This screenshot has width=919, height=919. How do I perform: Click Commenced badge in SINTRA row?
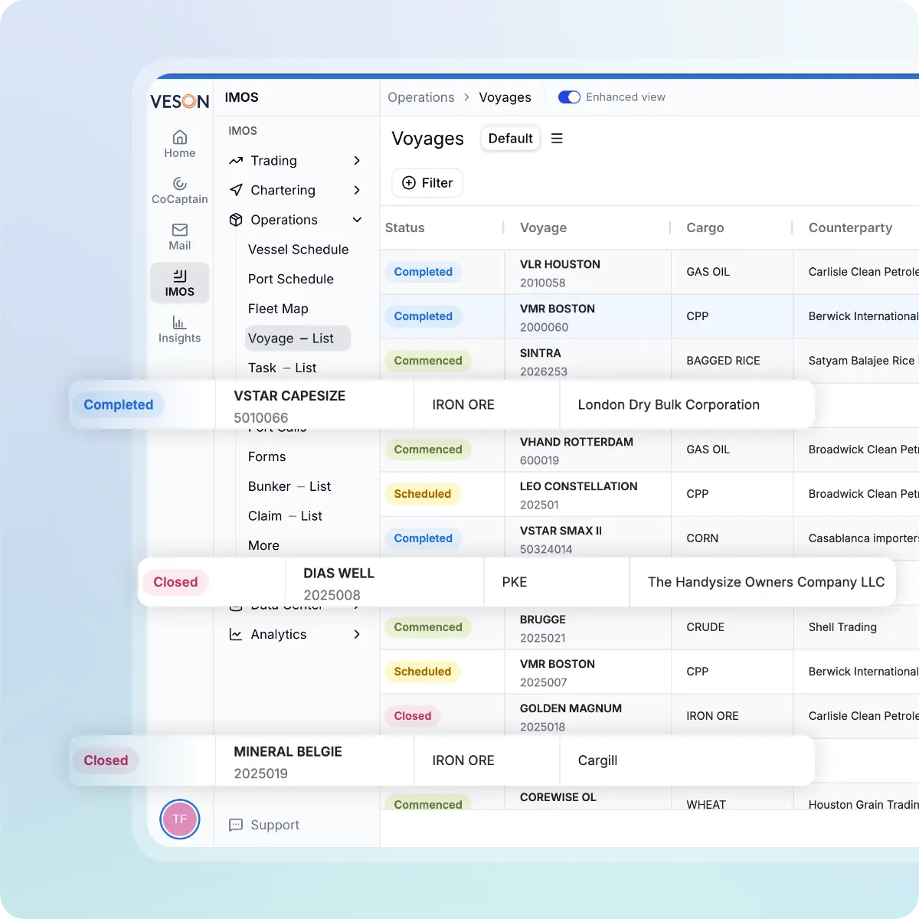coord(428,361)
